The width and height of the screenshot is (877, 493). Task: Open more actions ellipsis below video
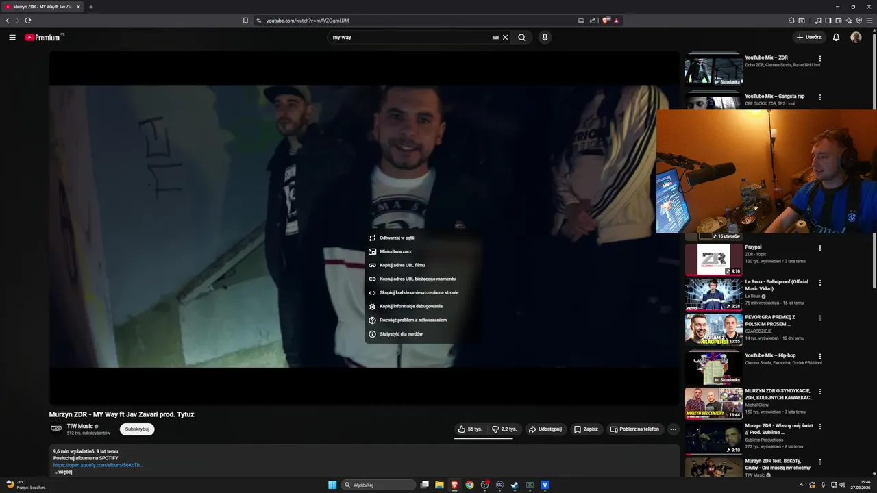(673, 429)
